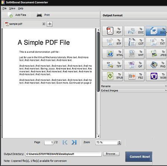
Task: Expand the Rename section
Action: (x=134, y=86)
